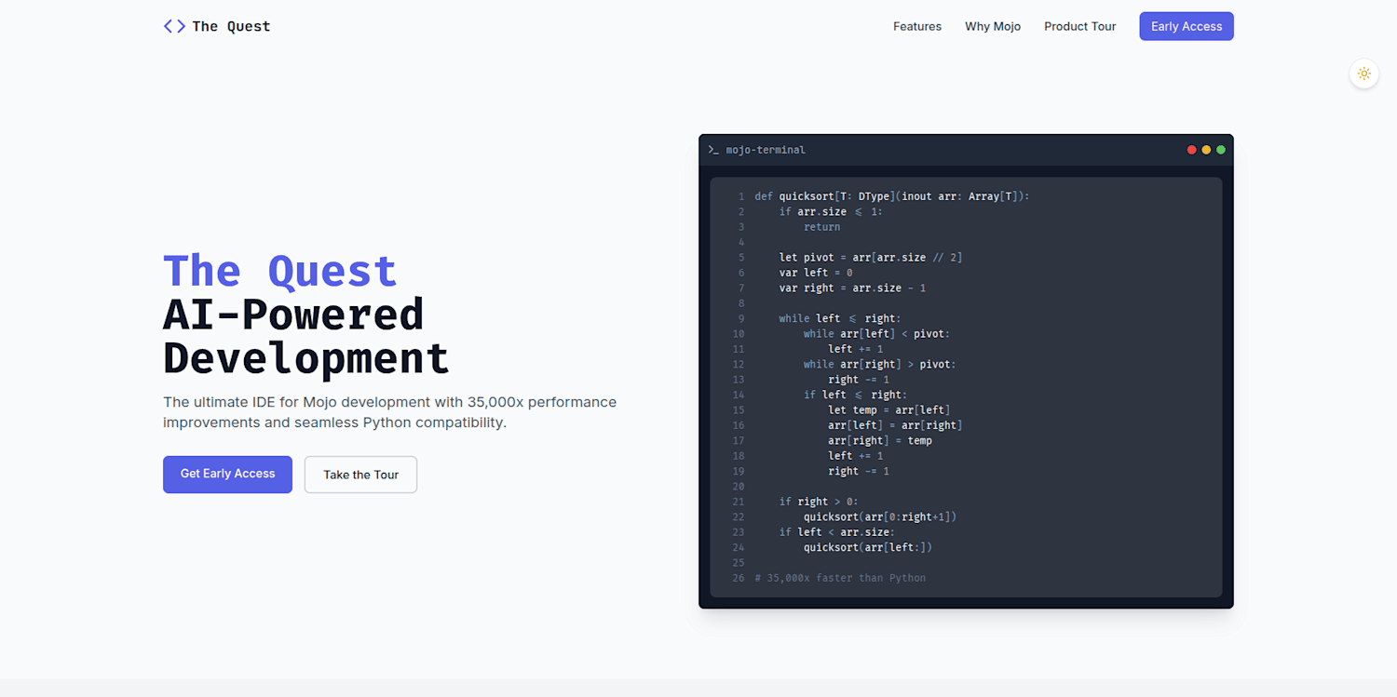This screenshot has height=697, width=1397.
Task: Click code line 'arr[left] = arr[right]'
Action: (x=895, y=425)
